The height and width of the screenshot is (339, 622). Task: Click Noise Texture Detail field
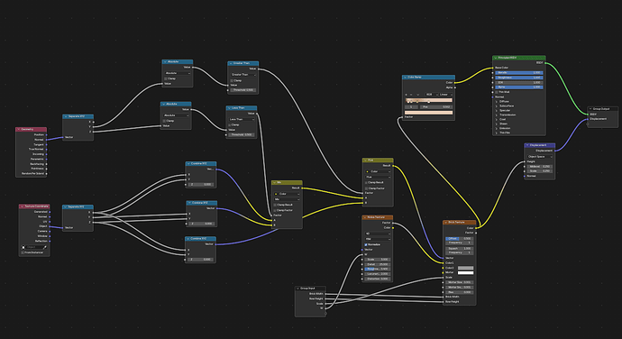coord(378,264)
